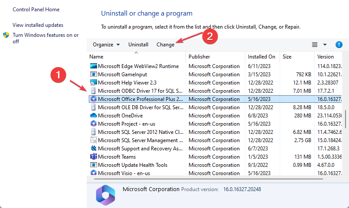Open the view options icon
The height and width of the screenshot is (208, 349).
[315, 45]
